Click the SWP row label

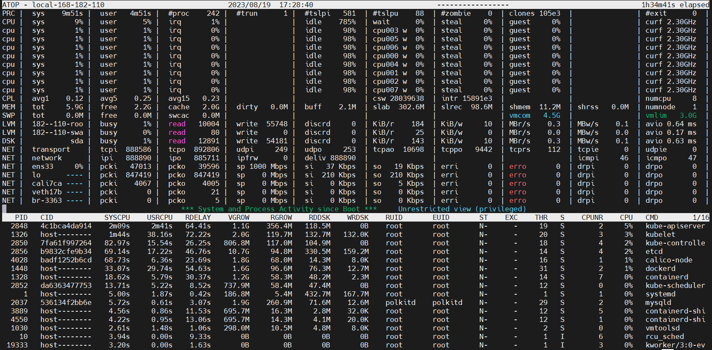9,115
